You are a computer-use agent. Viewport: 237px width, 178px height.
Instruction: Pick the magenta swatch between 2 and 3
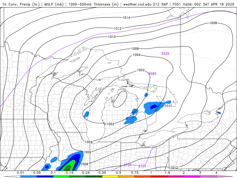pos(192,177)
